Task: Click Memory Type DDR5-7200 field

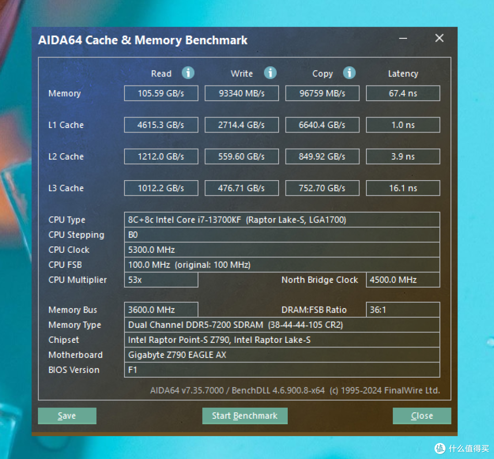Action: pyautogui.click(x=282, y=325)
